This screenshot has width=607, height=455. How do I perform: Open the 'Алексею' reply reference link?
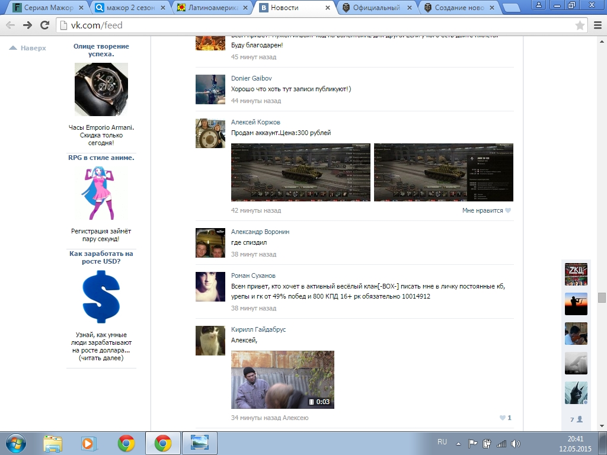point(295,418)
